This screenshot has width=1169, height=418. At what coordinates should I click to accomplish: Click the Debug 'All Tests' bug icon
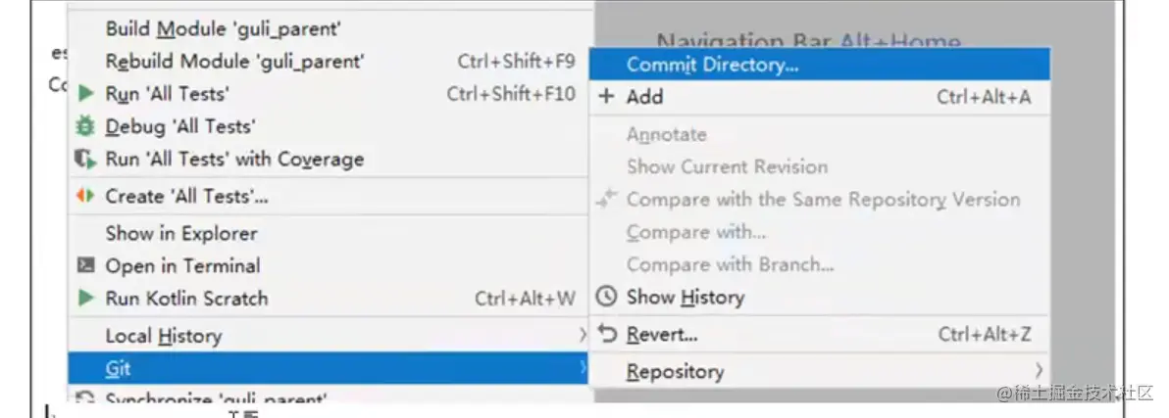click(x=86, y=126)
